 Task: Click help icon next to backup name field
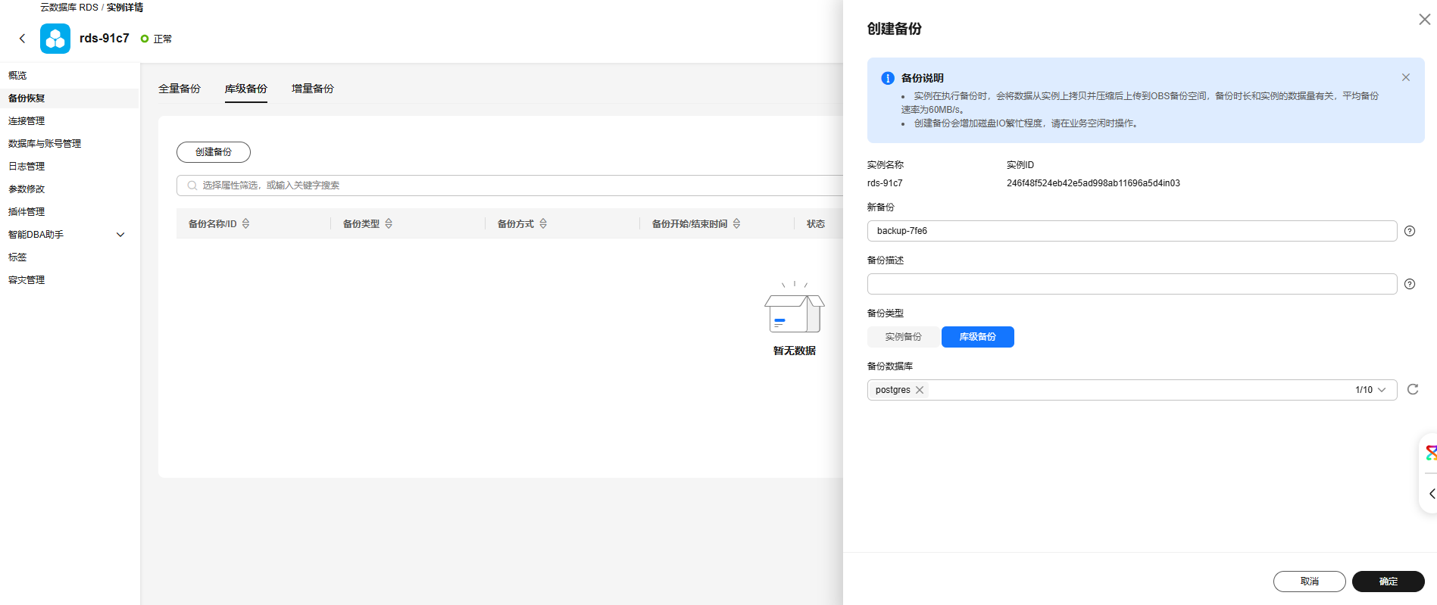click(1409, 231)
